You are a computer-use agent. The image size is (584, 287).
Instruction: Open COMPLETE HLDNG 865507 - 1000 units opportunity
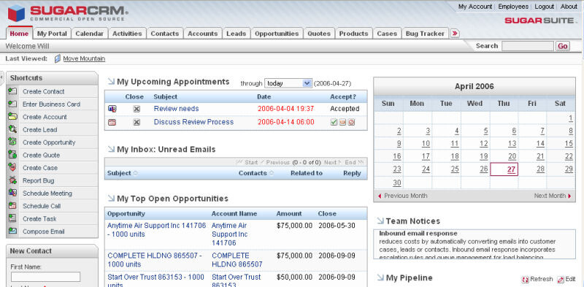(x=155, y=260)
